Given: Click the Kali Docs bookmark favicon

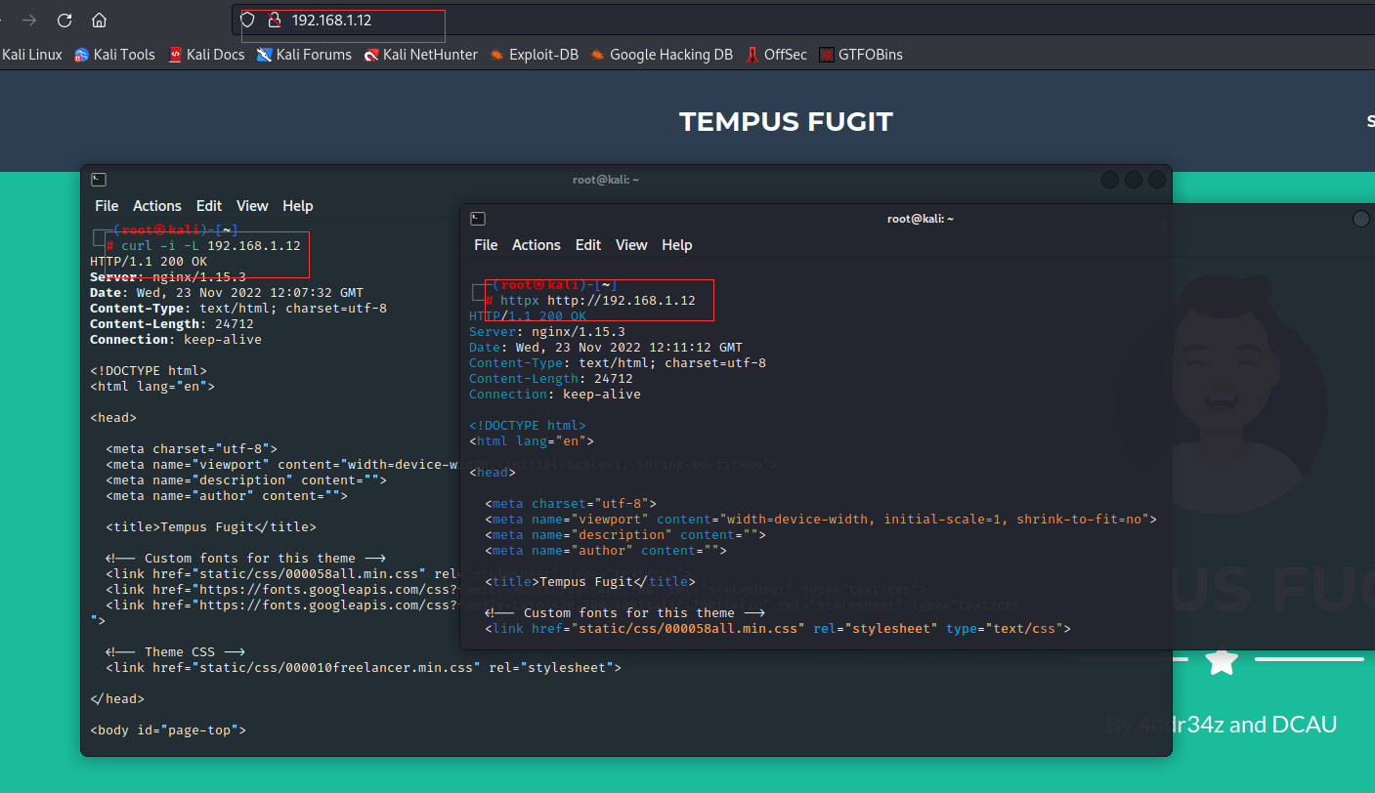Looking at the screenshot, I should (x=176, y=55).
